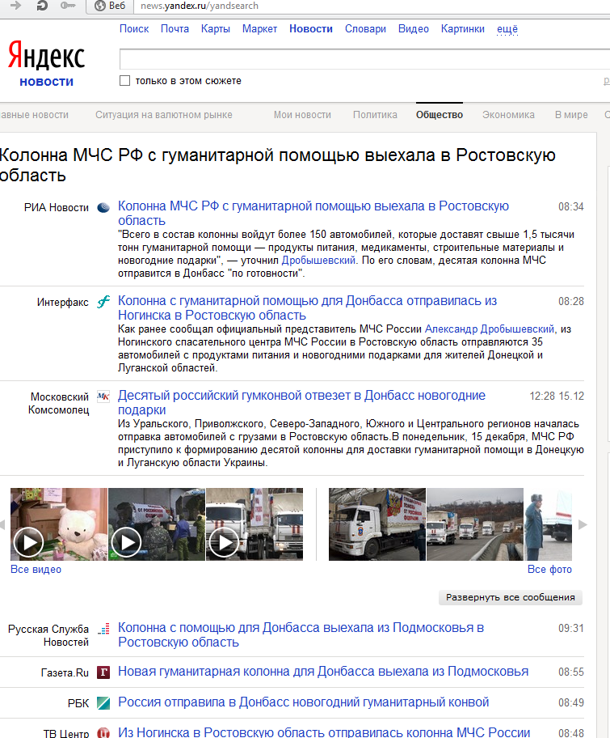
Task: Play the teddy bear video
Action: click(x=29, y=541)
